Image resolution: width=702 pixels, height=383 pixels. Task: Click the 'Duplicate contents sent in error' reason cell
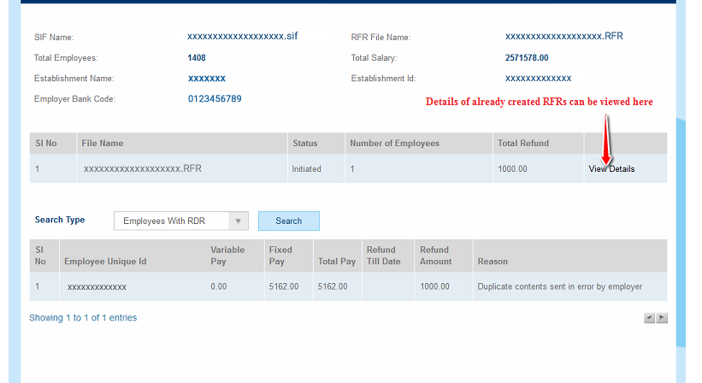coord(559,286)
